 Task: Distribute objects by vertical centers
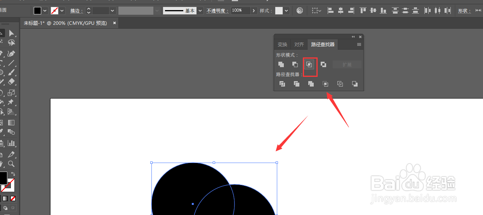pyautogui.click(x=405, y=10)
